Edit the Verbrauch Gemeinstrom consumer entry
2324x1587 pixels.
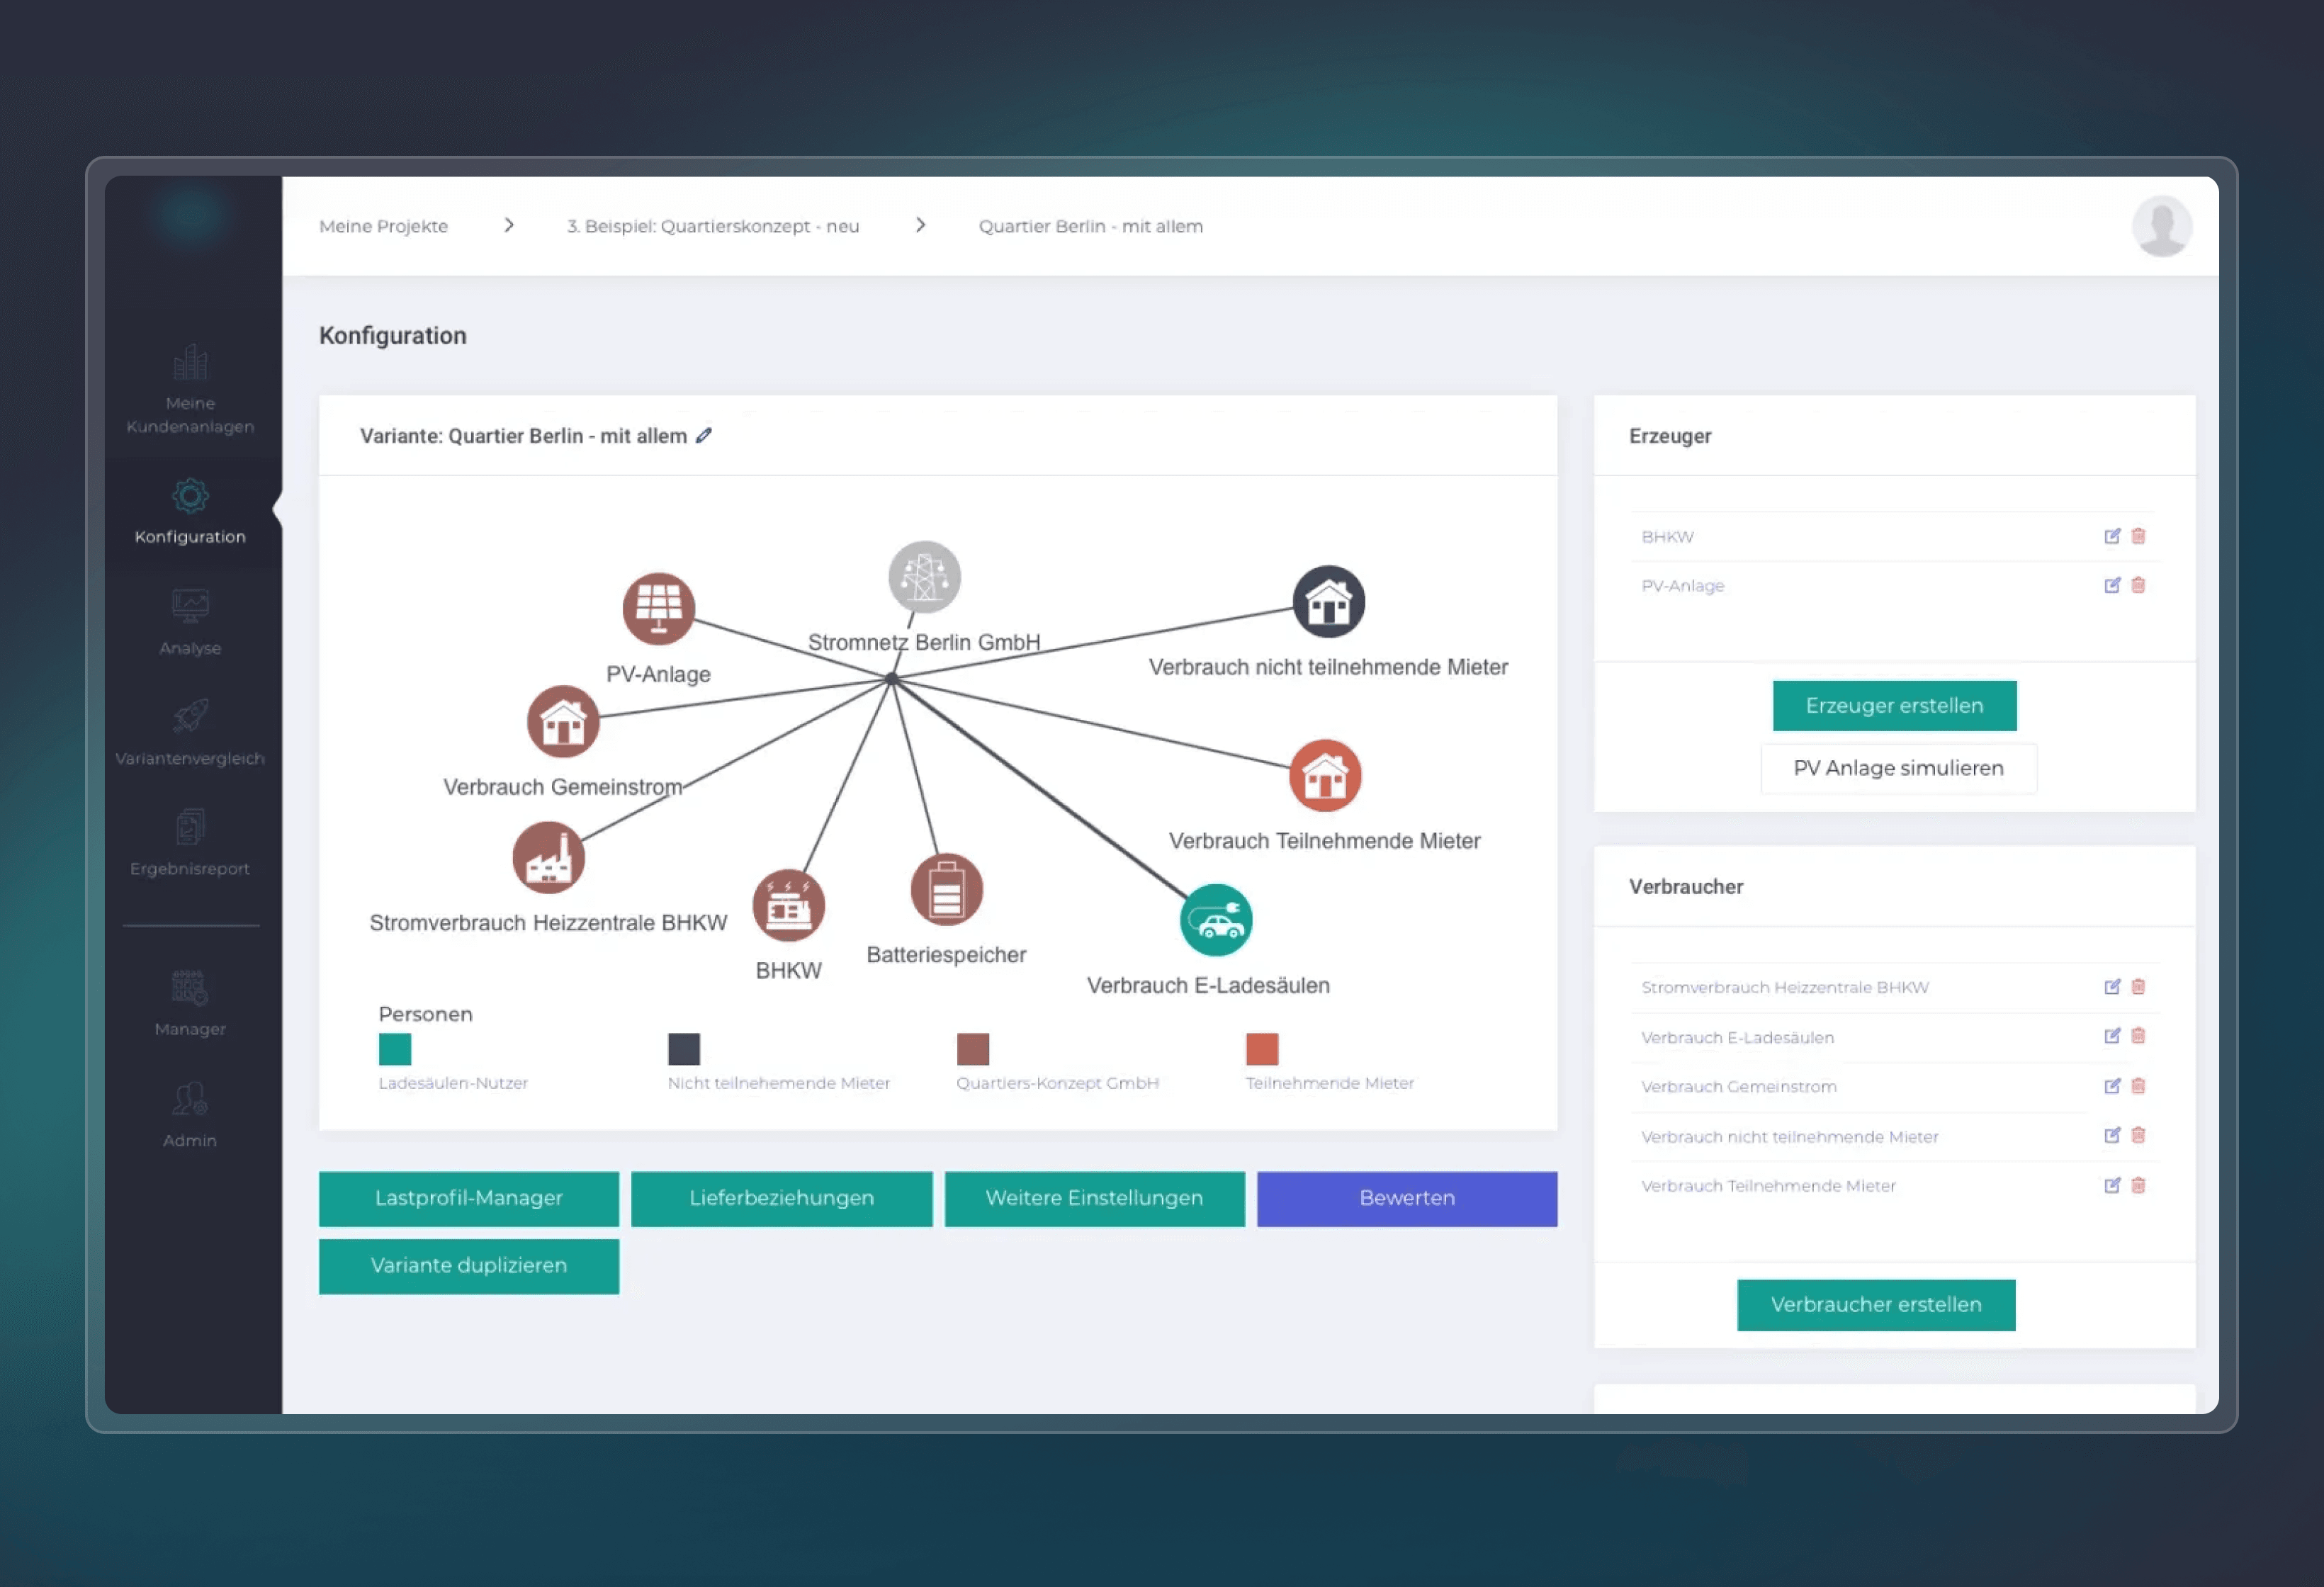2112,1086
